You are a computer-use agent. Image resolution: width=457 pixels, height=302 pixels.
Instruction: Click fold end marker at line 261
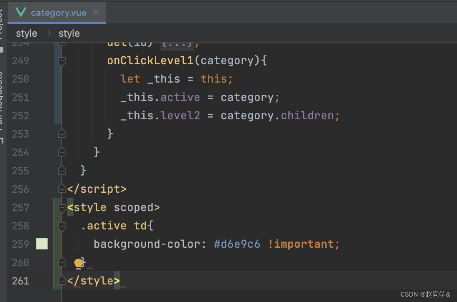62,281
